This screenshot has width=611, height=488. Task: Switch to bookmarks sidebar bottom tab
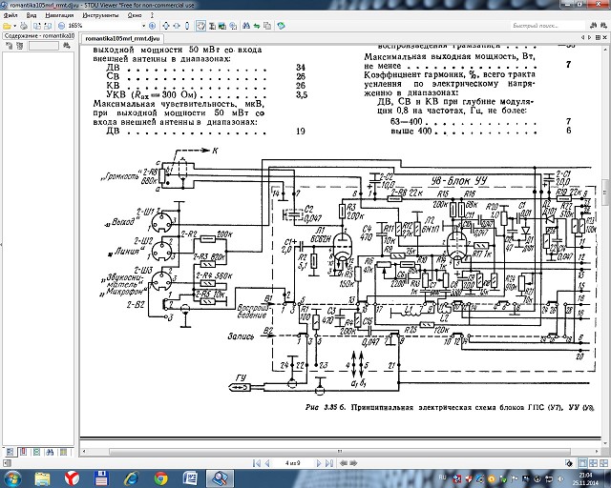pos(23,452)
